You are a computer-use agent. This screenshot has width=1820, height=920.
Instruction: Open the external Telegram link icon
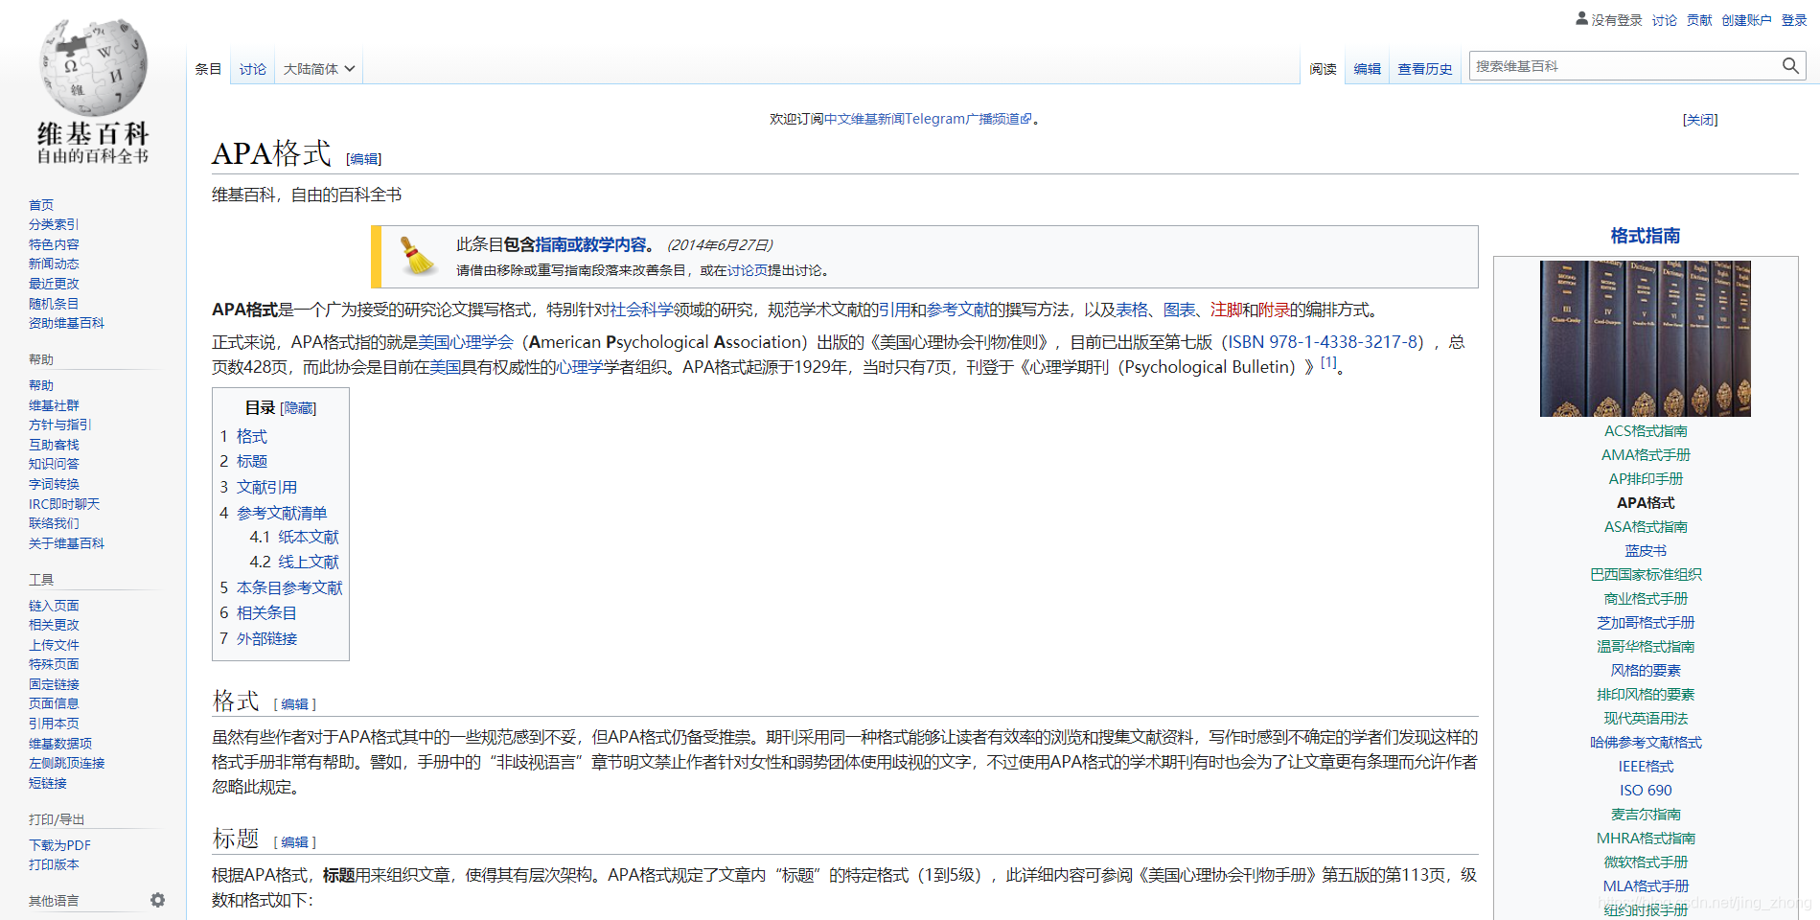tap(1026, 119)
